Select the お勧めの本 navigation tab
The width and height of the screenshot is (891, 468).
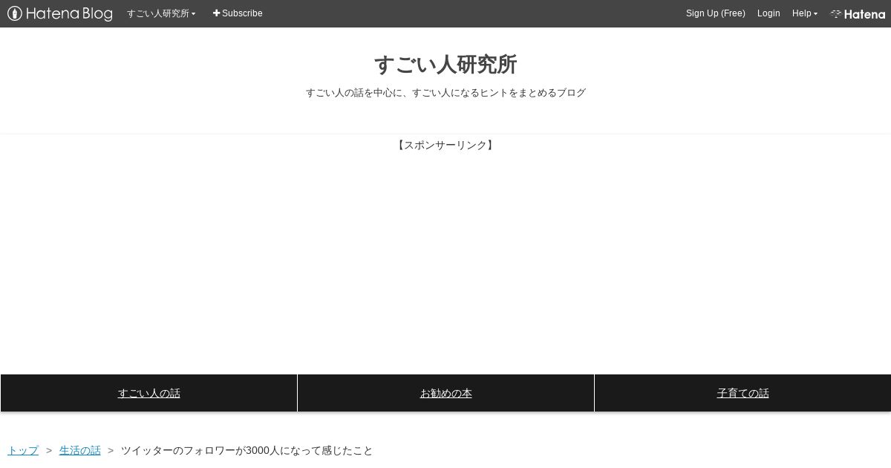pyautogui.click(x=446, y=393)
